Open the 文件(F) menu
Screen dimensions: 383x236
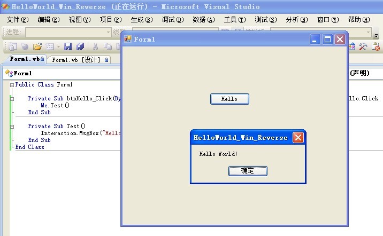point(18,20)
